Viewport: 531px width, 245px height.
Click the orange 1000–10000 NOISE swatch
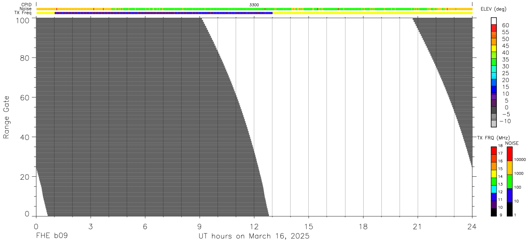click(x=509, y=168)
